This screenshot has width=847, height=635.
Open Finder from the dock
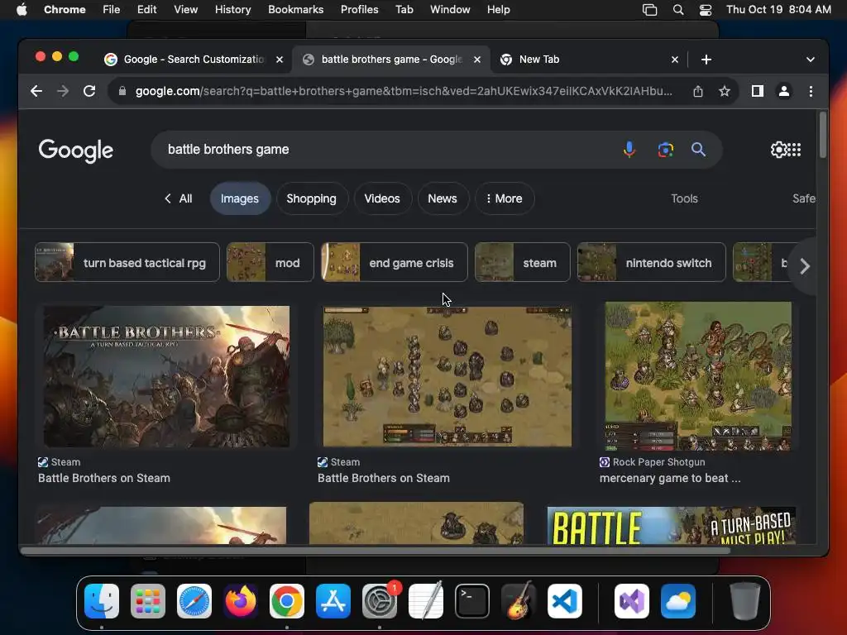[102, 601]
